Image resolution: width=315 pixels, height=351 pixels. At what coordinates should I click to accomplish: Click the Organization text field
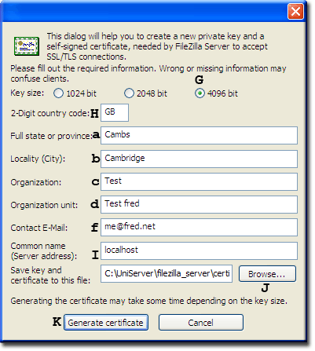(x=199, y=181)
